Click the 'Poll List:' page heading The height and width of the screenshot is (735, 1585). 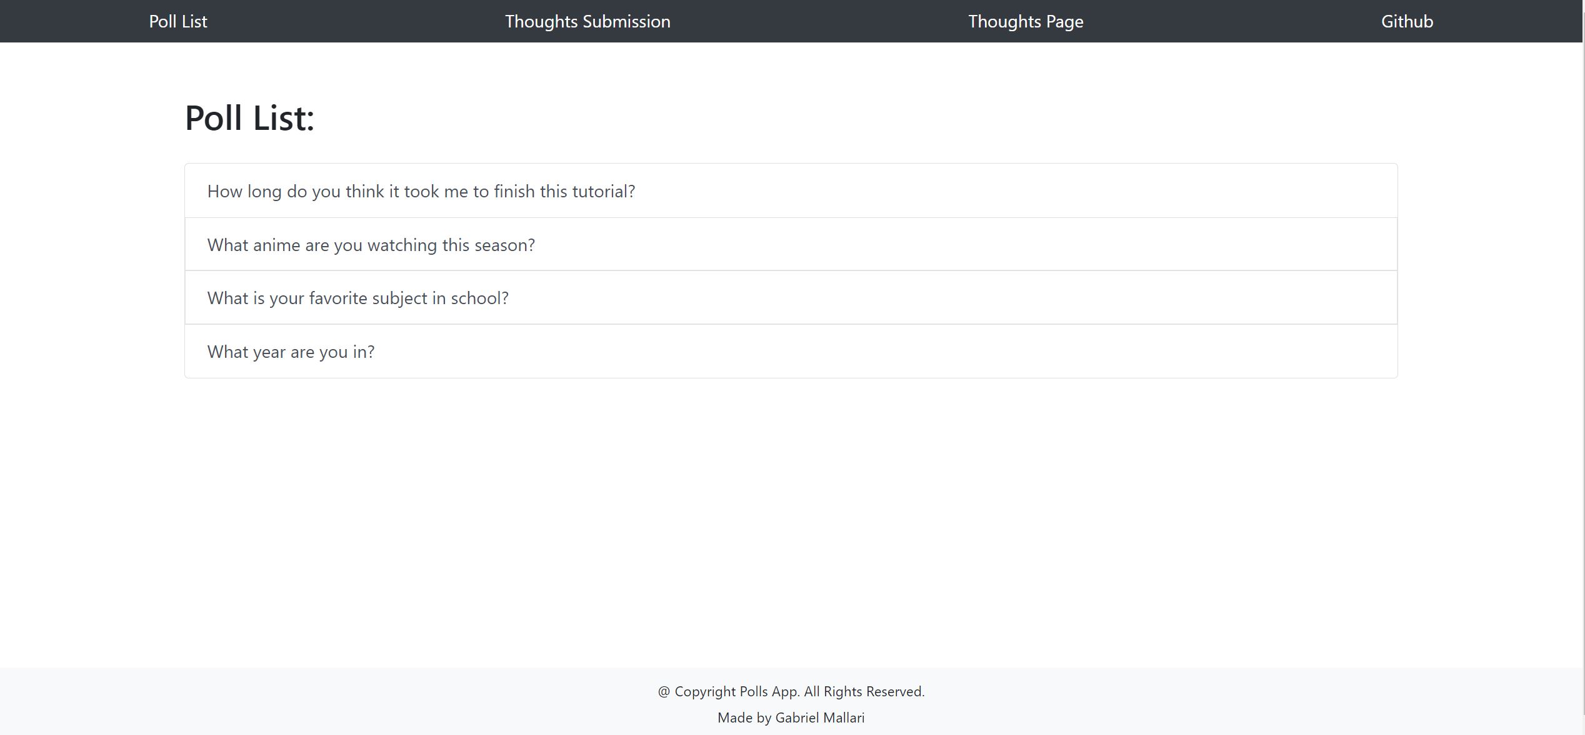click(249, 117)
